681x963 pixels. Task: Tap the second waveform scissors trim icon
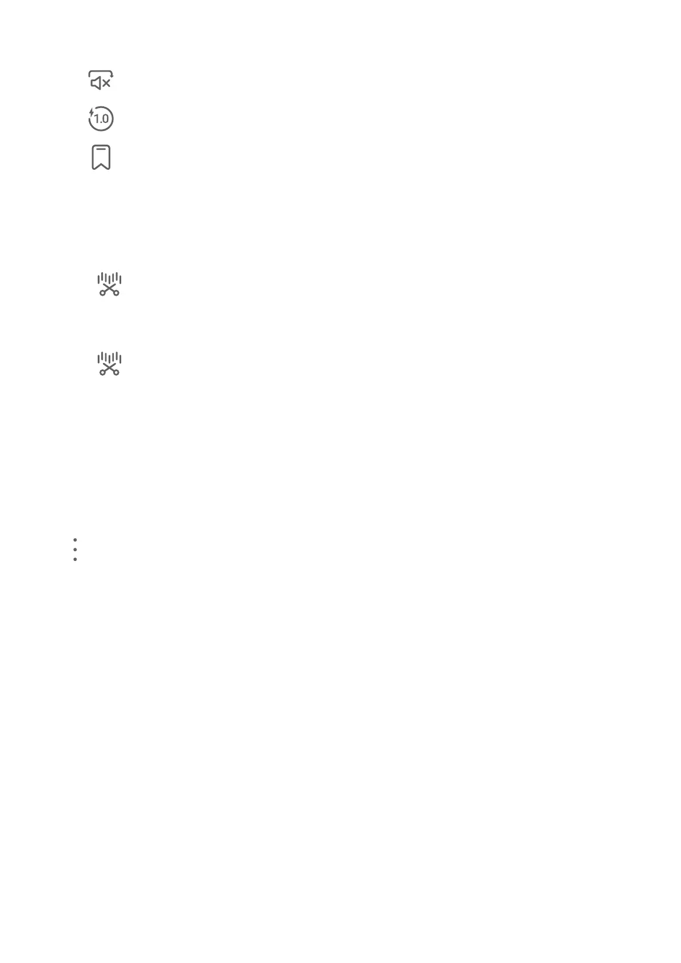click(109, 364)
